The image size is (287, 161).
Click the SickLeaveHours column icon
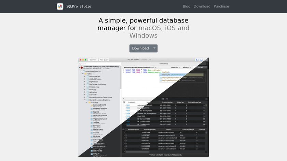tap(92, 147)
